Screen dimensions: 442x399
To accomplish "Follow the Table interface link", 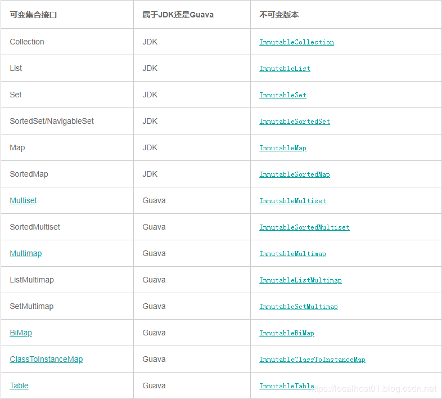I will (19, 385).
